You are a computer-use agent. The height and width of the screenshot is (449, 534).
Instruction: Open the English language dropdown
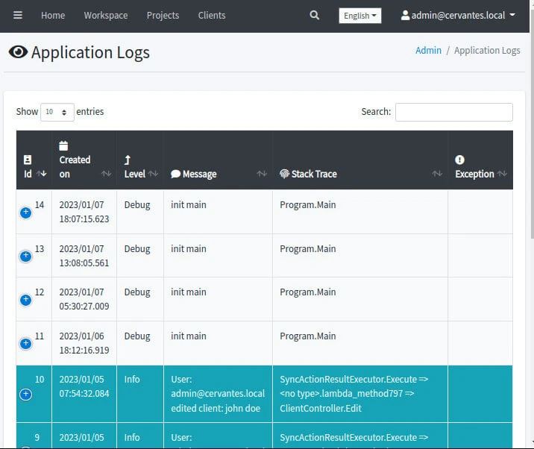tap(359, 16)
